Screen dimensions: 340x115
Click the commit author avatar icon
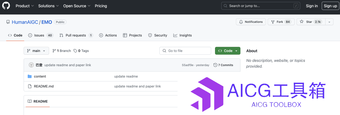pos(31,65)
